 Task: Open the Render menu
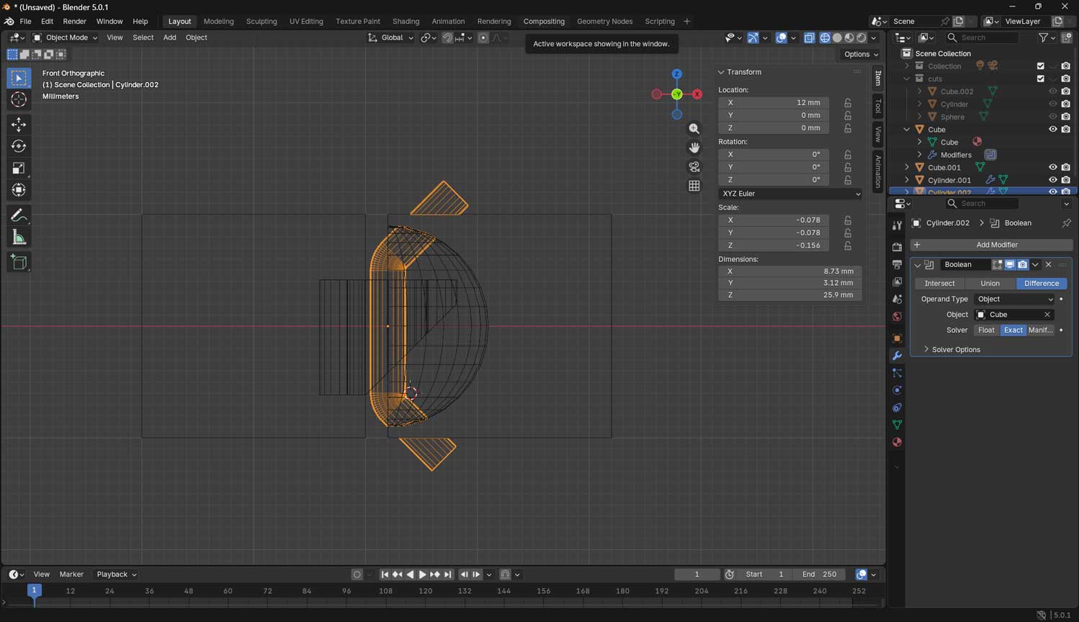click(x=74, y=22)
